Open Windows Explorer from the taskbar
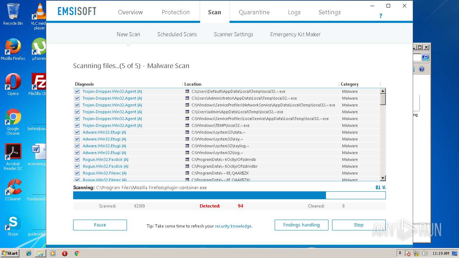459x258 pixels. 41,253
